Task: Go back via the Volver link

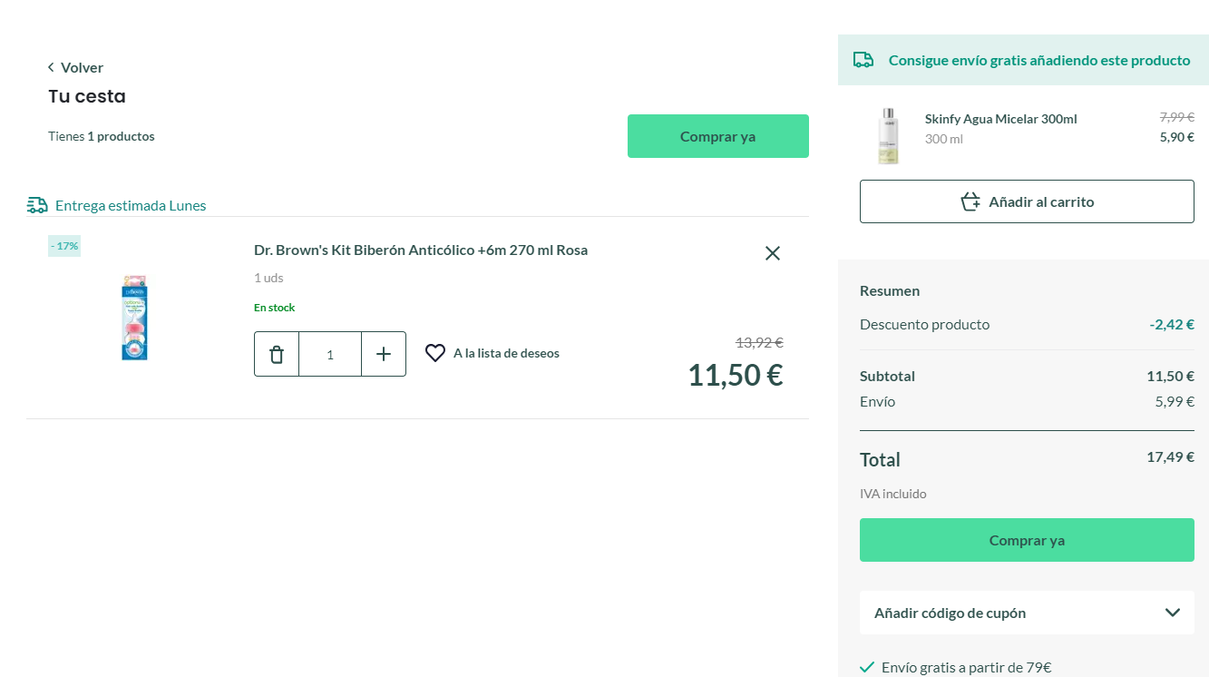Action: coord(82,68)
